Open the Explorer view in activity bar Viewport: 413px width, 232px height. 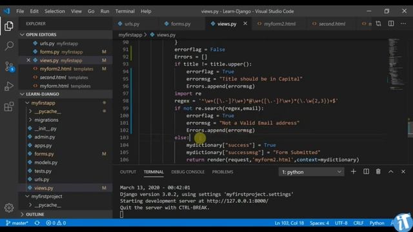8,26
